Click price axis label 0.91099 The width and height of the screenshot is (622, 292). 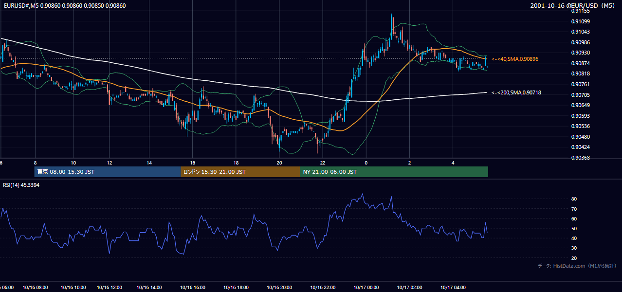[x=580, y=21]
